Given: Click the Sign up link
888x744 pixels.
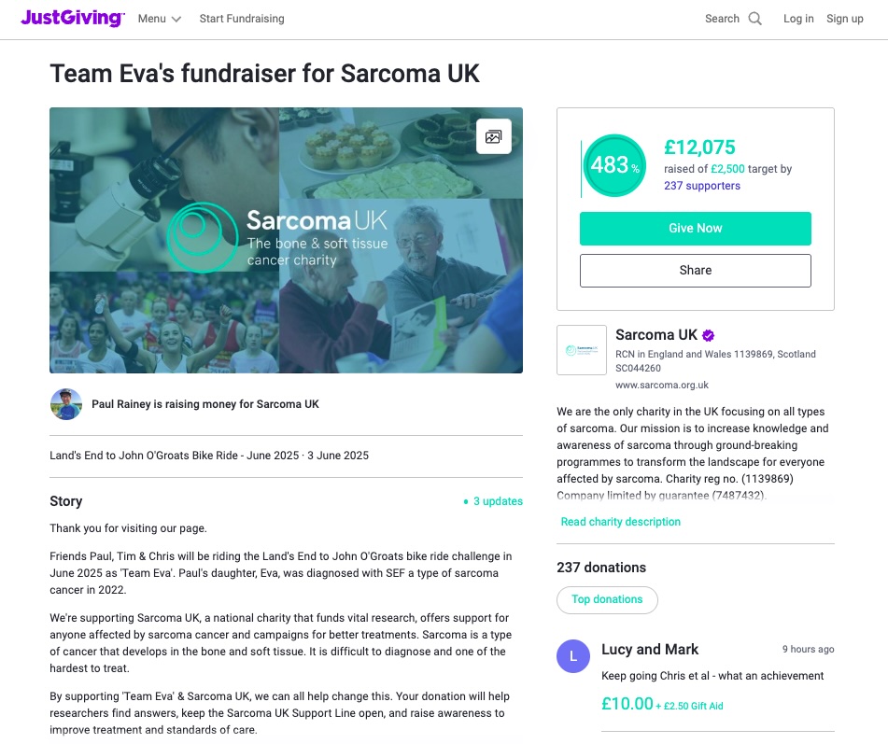Looking at the screenshot, I should 844,18.
